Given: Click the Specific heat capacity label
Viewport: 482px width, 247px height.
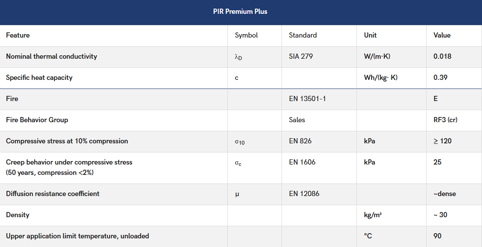Looking at the screenshot, I should [39, 78].
